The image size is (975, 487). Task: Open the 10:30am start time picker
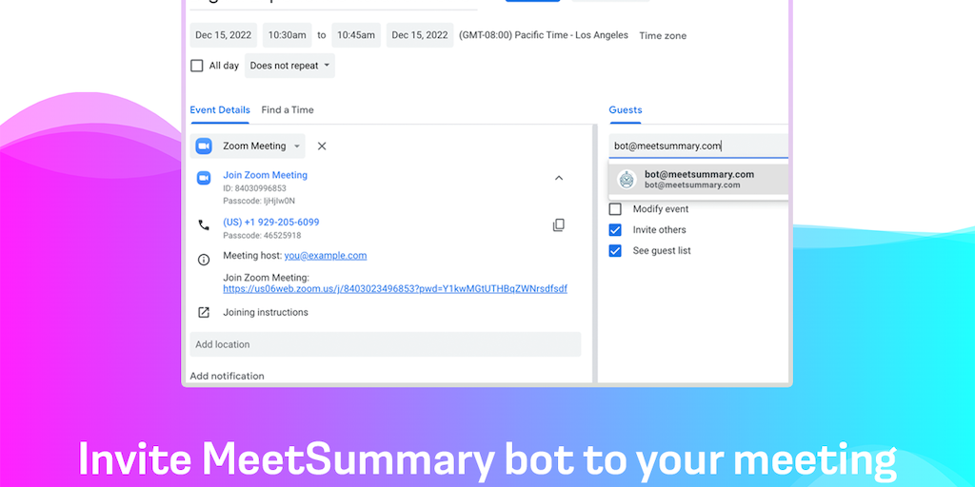(287, 35)
